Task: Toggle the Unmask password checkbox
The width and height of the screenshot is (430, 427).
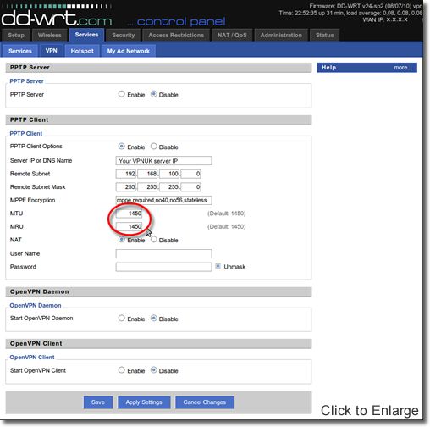Action: tap(218, 266)
